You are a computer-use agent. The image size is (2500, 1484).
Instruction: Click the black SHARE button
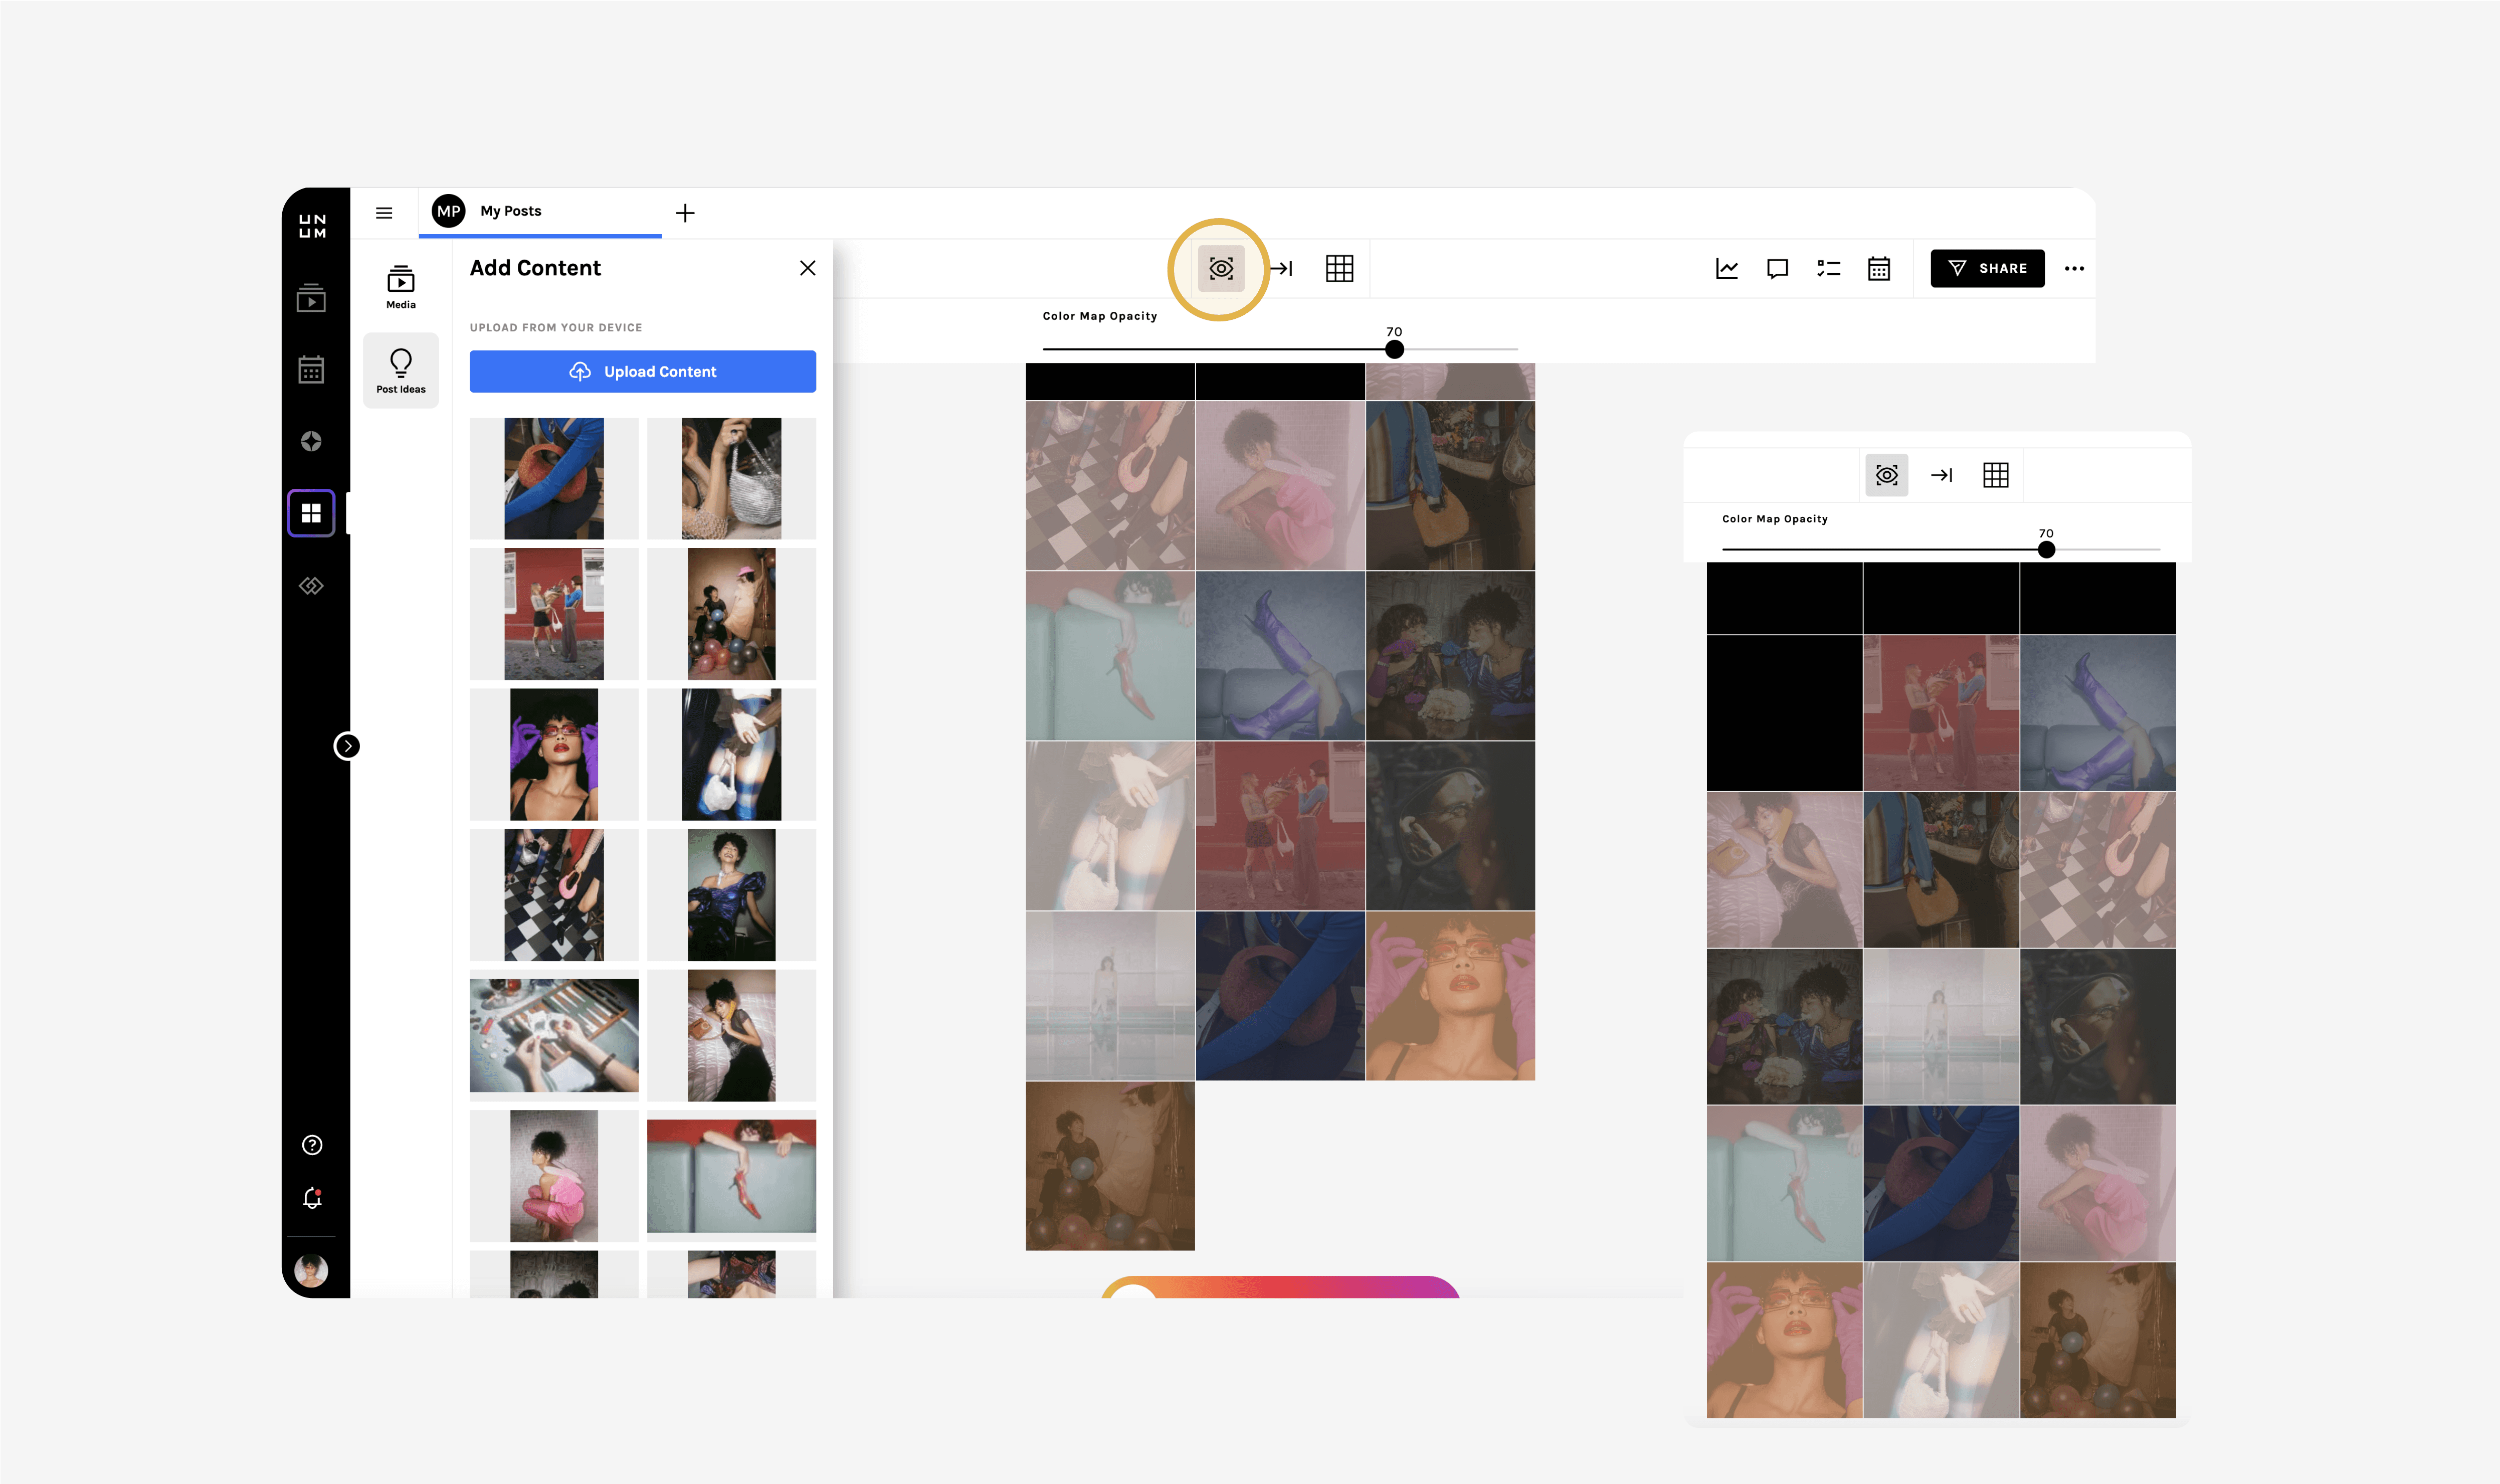tap(1987, 268)
